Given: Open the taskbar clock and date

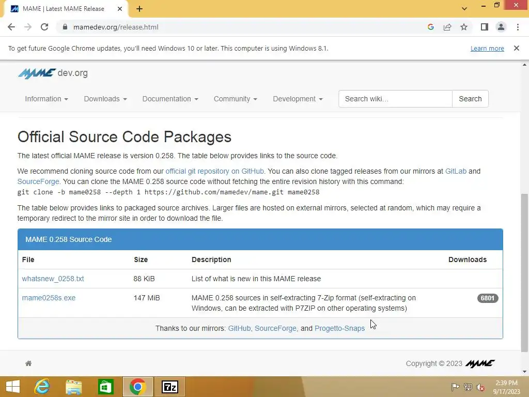Looking at the screenshot, I should pos(506,387).
